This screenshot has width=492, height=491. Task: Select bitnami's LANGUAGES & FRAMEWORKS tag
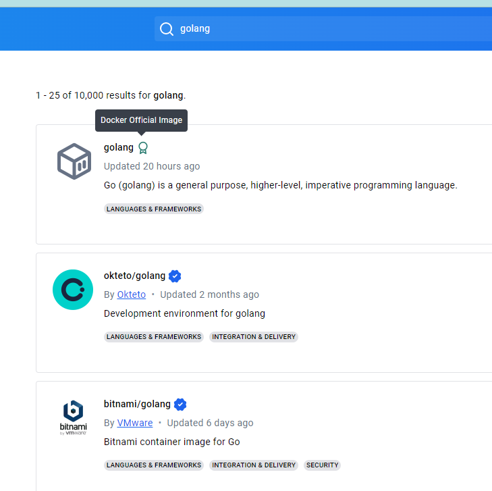154,465
